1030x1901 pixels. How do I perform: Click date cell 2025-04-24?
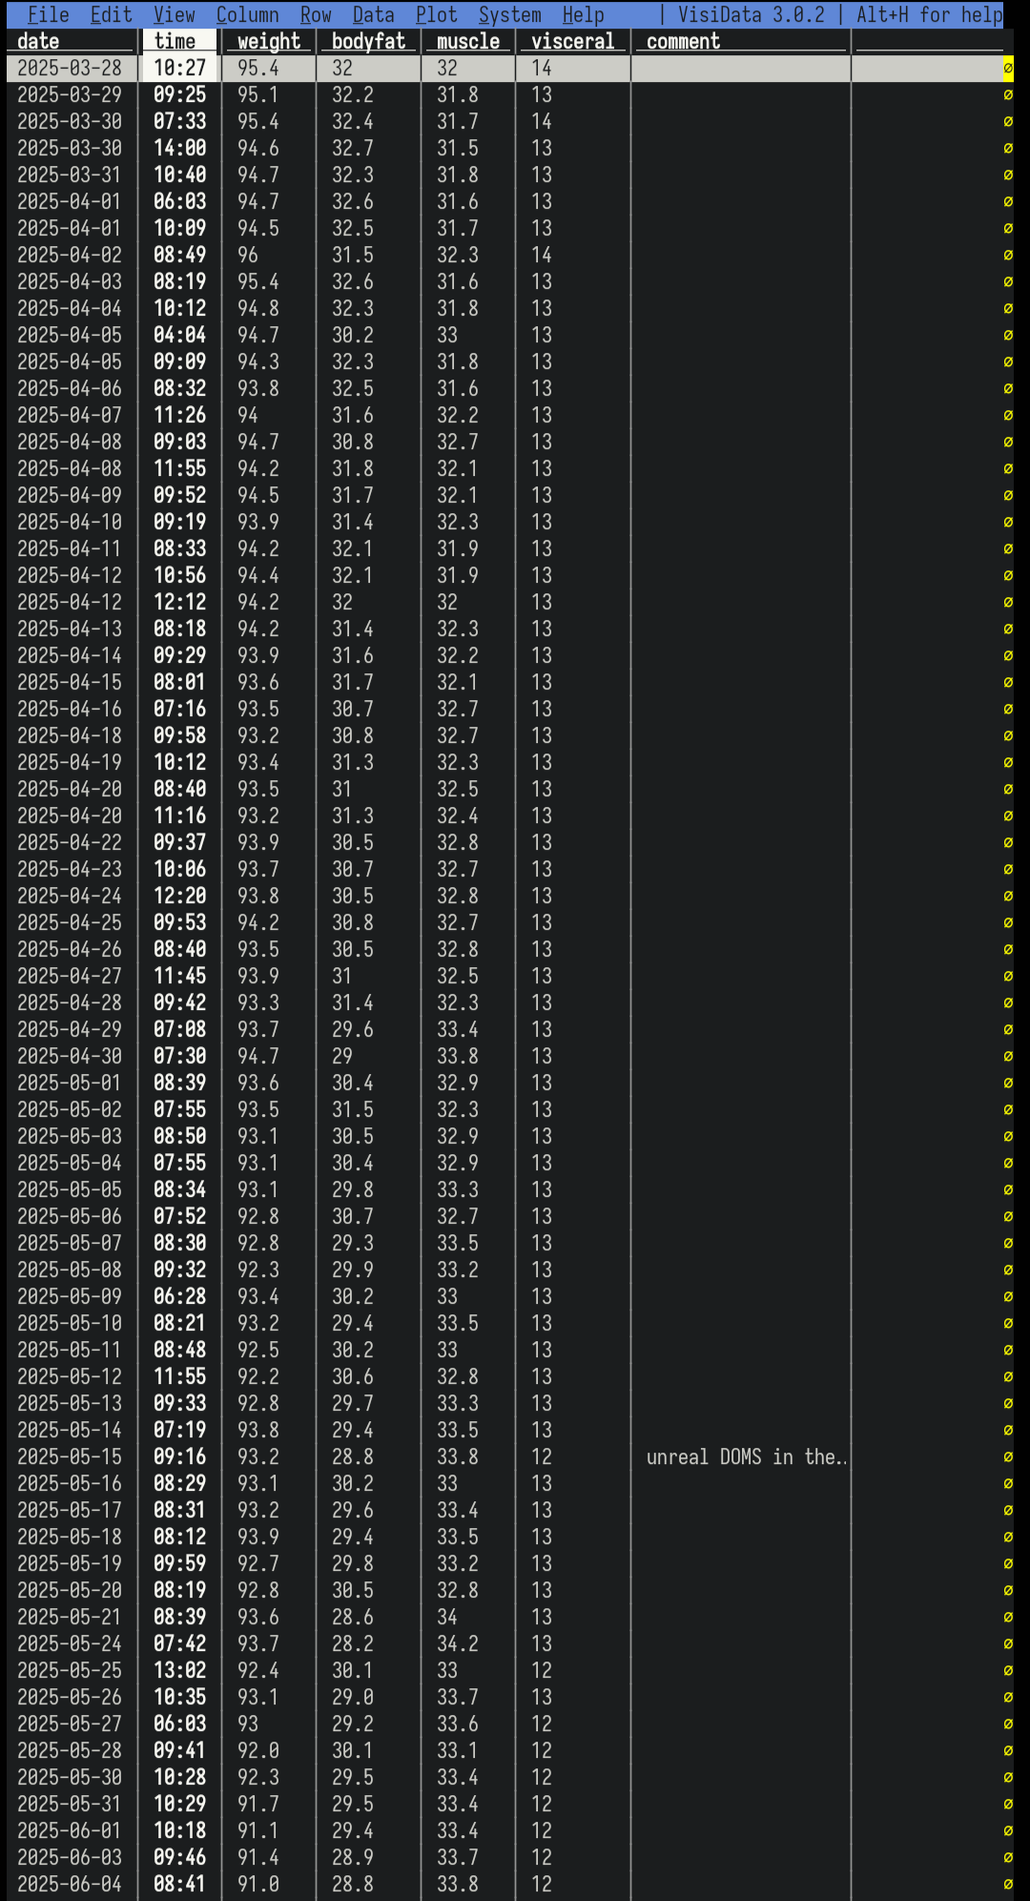(x=70, y=896)
